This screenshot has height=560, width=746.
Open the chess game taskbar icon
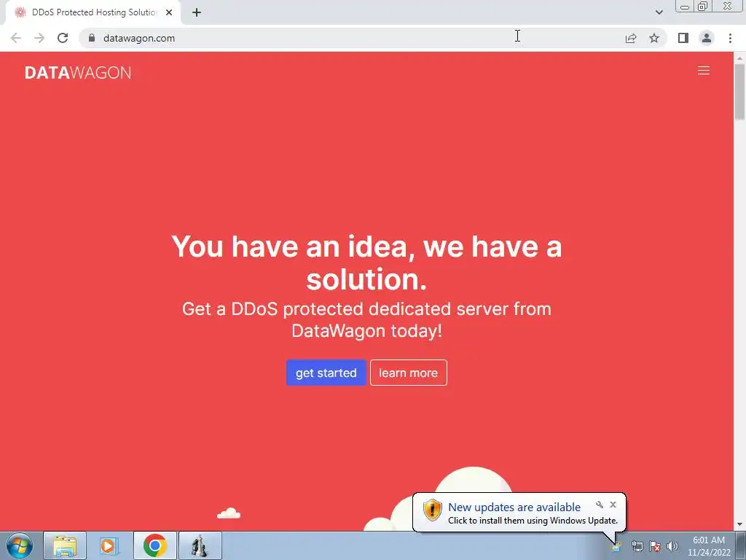point(200,545)
